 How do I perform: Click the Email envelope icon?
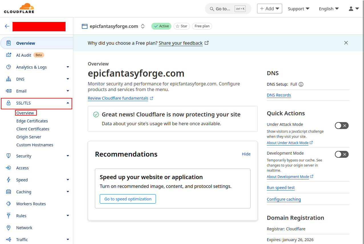pyautogui.click(x=9, y=91)
